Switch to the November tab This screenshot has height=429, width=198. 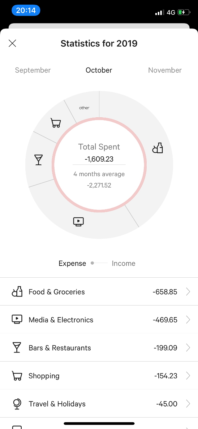click(165, 70)
